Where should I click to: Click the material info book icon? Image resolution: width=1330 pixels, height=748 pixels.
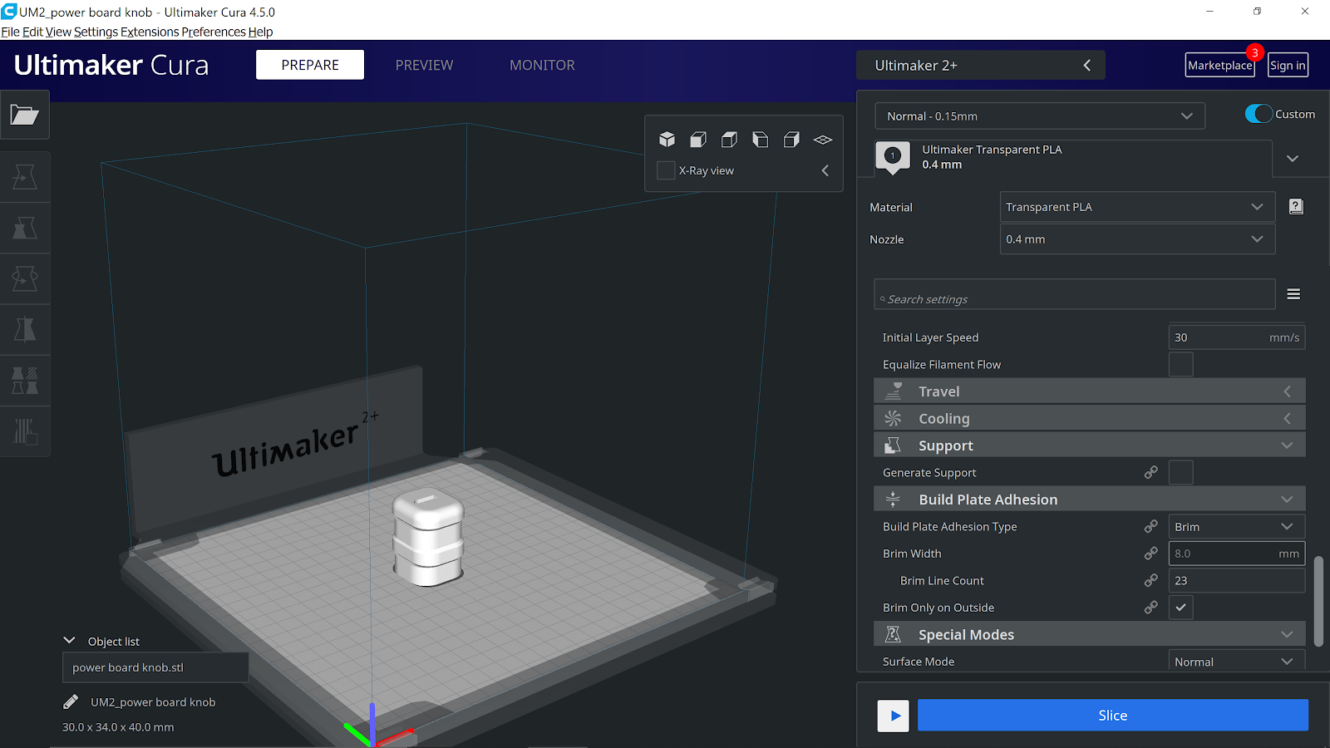[1295, 207]
